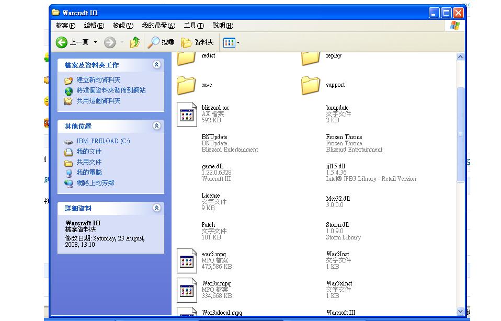Select the War3xlocal.mpq file
This screenshot has height=321, width=501.
222,313
